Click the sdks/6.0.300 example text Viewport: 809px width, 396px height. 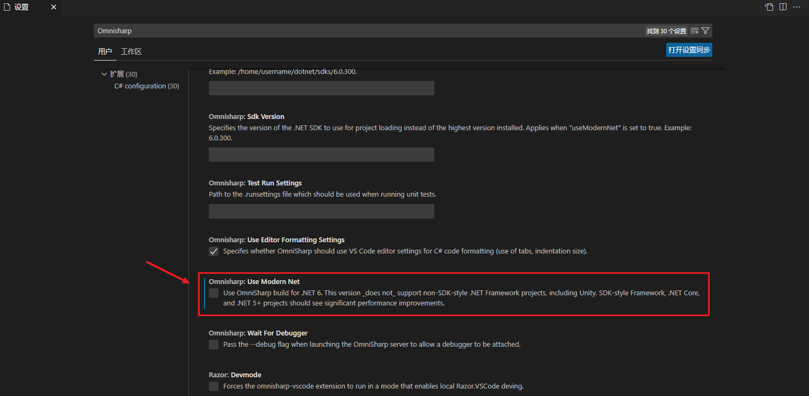(x=282, y=71)
